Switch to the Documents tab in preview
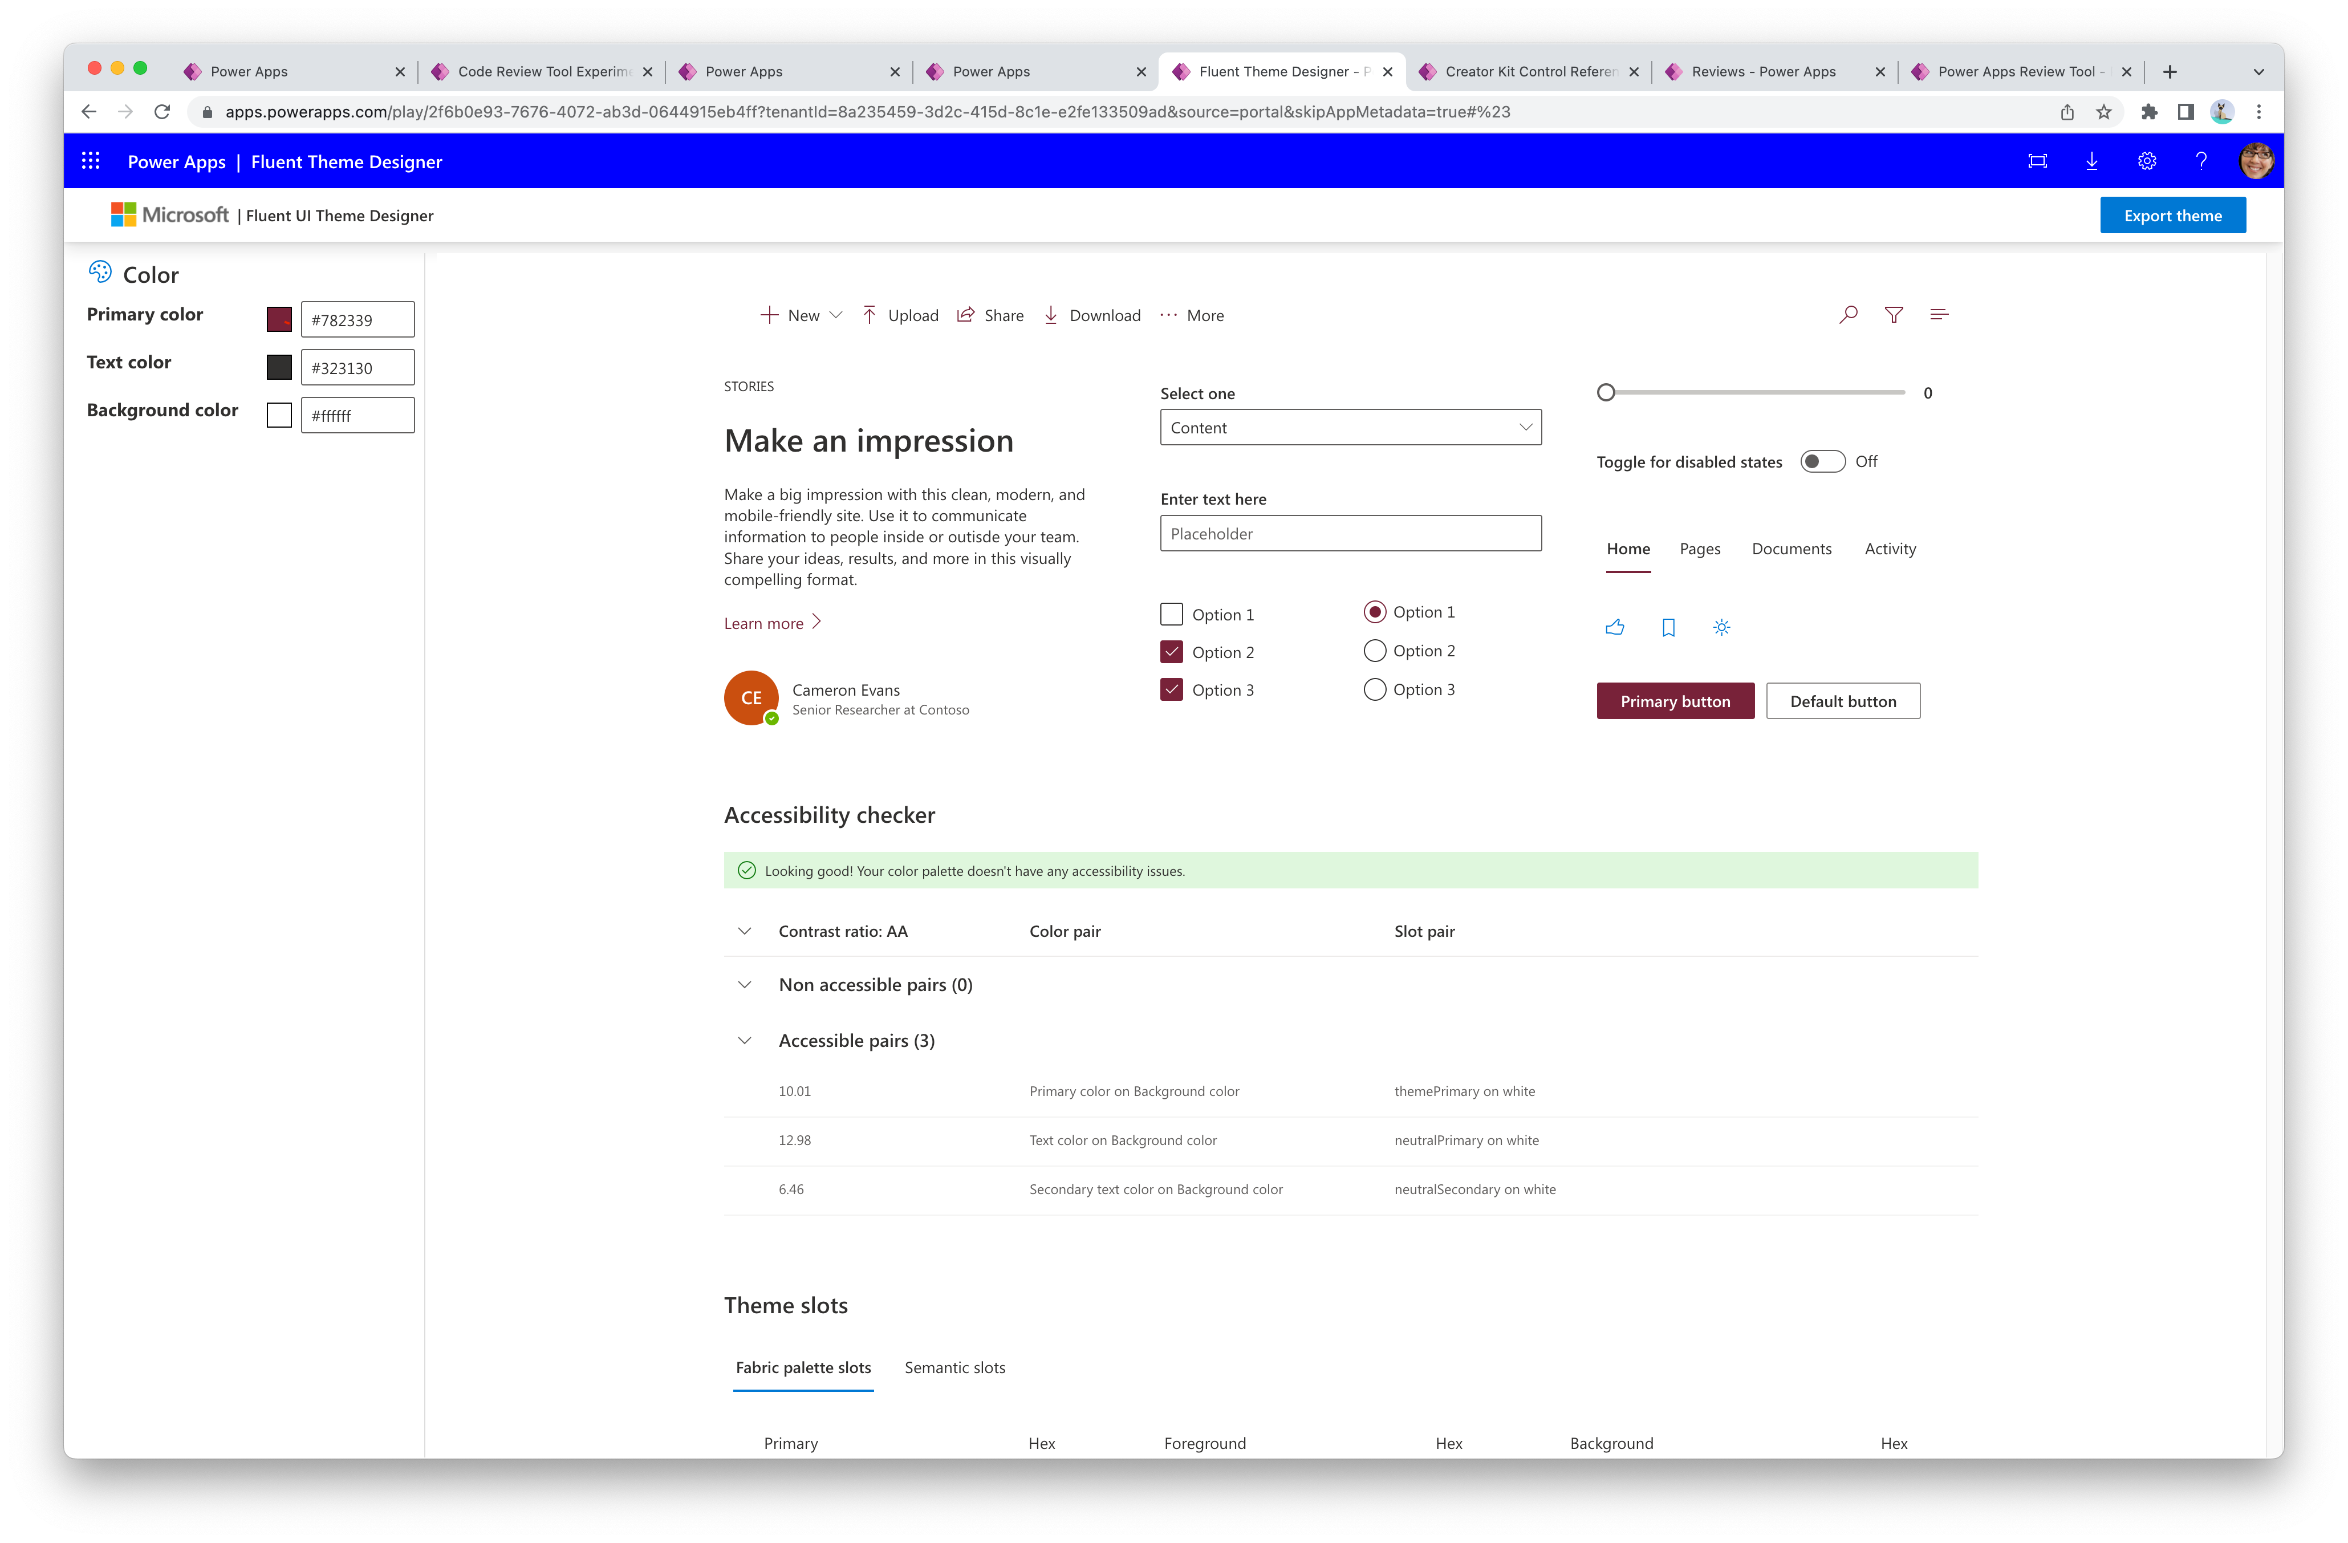2348x1543 pixels. tap(1792, 547)
